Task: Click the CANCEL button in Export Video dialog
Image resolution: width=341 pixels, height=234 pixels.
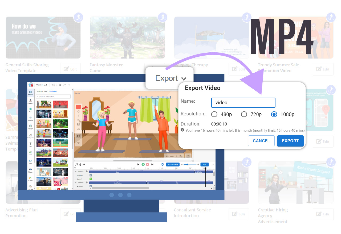Action: tap(261, 141)
